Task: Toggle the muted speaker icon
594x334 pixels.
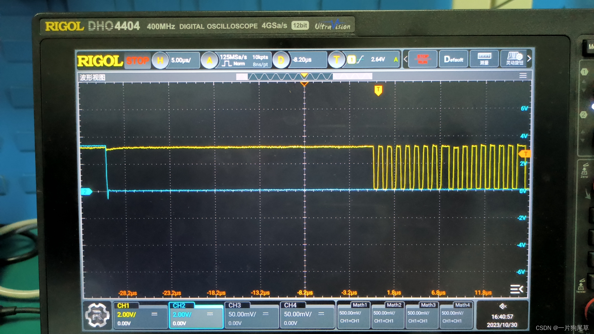Action: (503, 306)
